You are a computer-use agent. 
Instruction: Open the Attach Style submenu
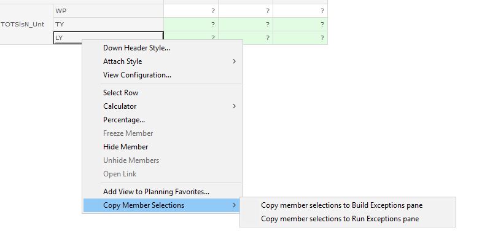pos(163,61)
